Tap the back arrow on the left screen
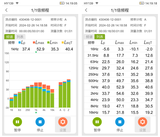The height and width of the screenshot is (137, 160). coord(7,10)
